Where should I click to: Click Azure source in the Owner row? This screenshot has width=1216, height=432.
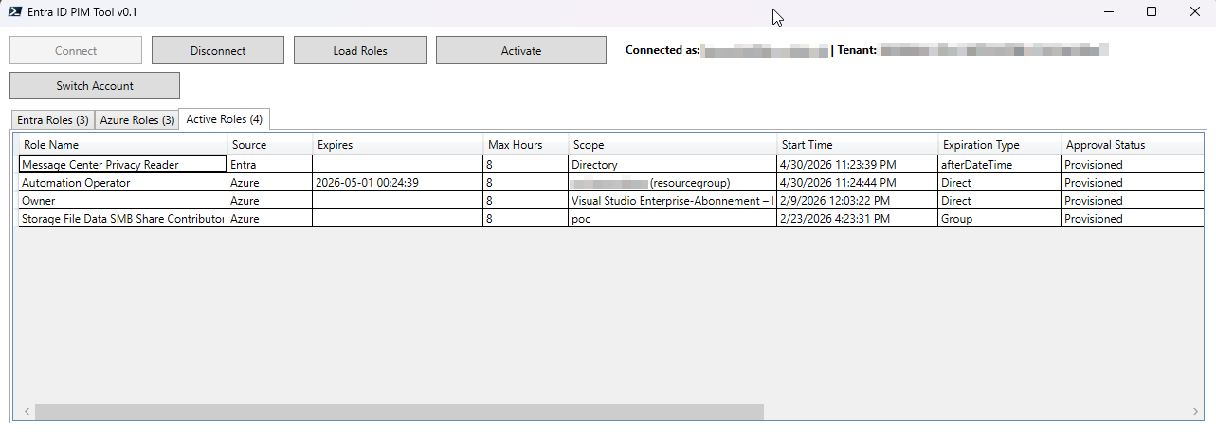pos(270,201)
